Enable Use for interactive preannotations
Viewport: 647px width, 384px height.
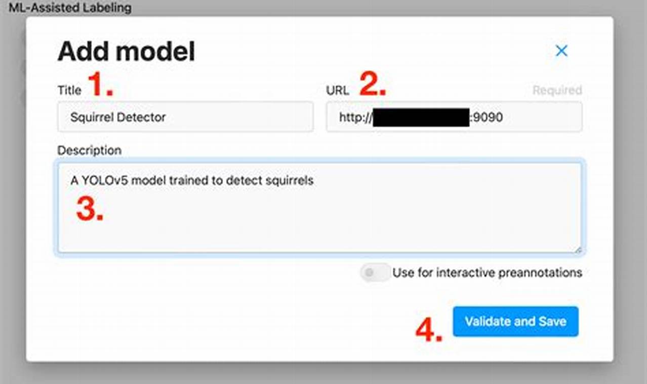click(x=375, y=272)
